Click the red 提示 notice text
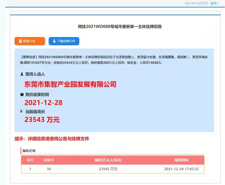Screen dimensions: 225x185 (x=52, y=138)
